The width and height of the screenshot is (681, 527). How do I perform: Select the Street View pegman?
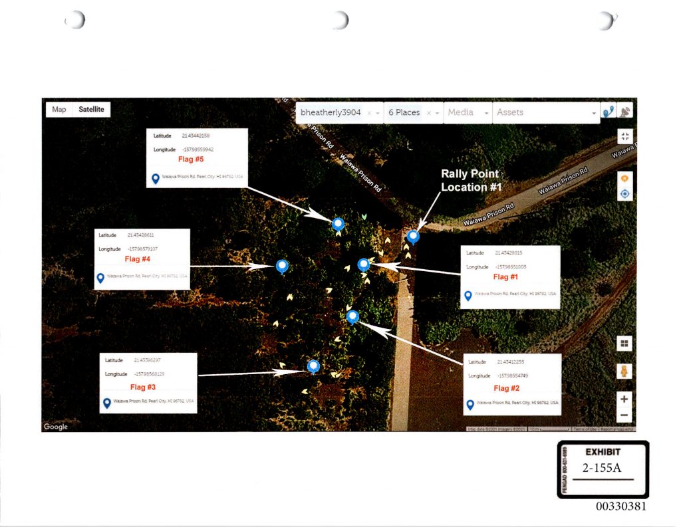point(624,371)
